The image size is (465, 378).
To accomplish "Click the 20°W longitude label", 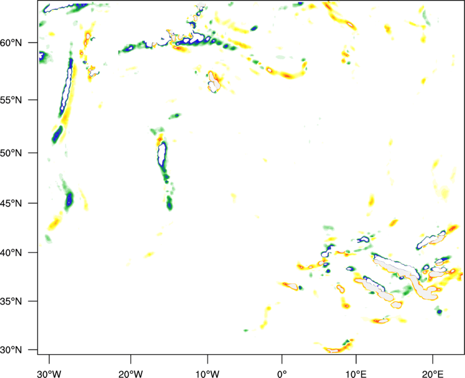I will [x=131, y=374].
